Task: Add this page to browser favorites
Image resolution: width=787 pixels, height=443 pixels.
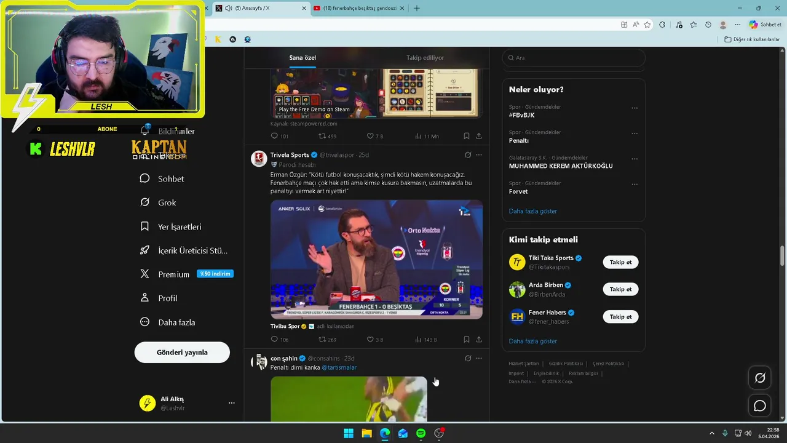Action: [647, 25]
